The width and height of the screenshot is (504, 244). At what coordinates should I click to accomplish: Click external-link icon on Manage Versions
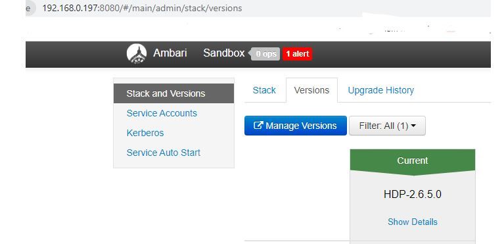point(258,125)
